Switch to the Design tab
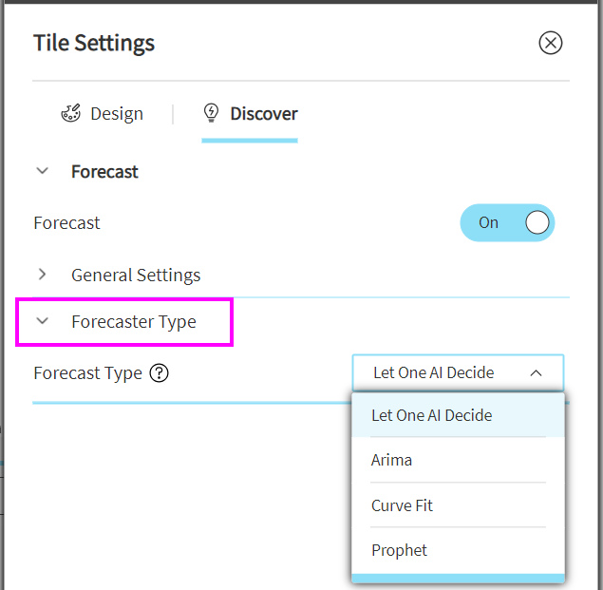The height and width of the screenshot is (590, 603). pyautogui.click(x=116, y=114)
